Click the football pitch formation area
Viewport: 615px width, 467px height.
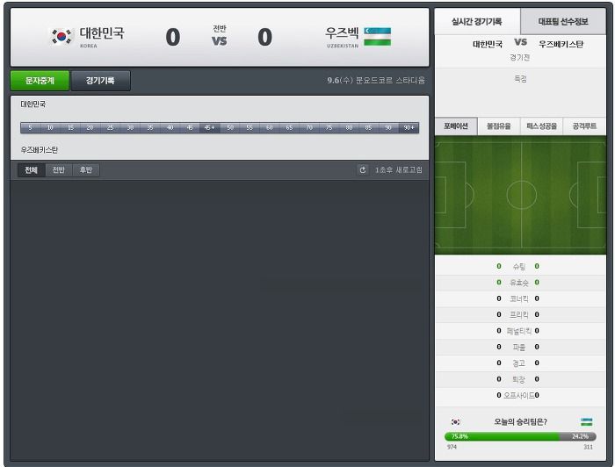click(520, 195)
